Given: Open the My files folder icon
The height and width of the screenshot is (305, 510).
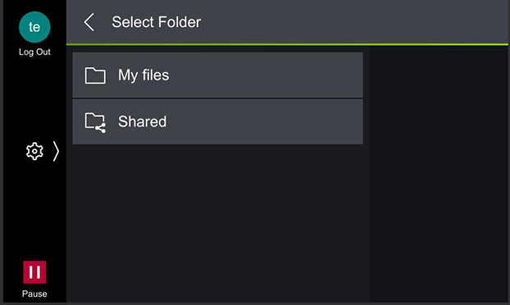Looking at the screenshot, I should tap(95, 75).
